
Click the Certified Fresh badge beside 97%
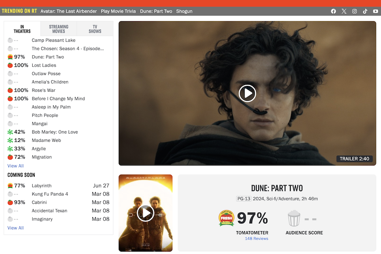[x=226, y=218]
